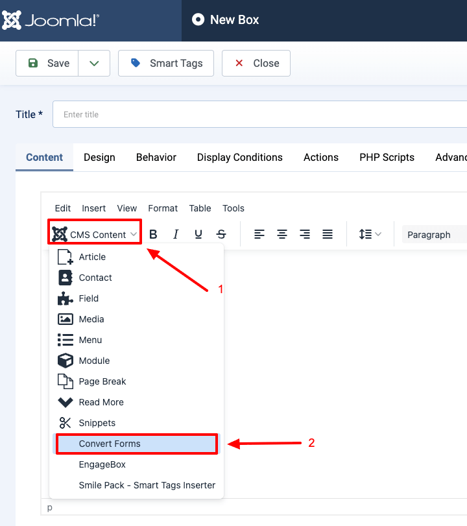Select the Read More entry text
Viewport: 467px width, 526px height.
coord(101,402)
